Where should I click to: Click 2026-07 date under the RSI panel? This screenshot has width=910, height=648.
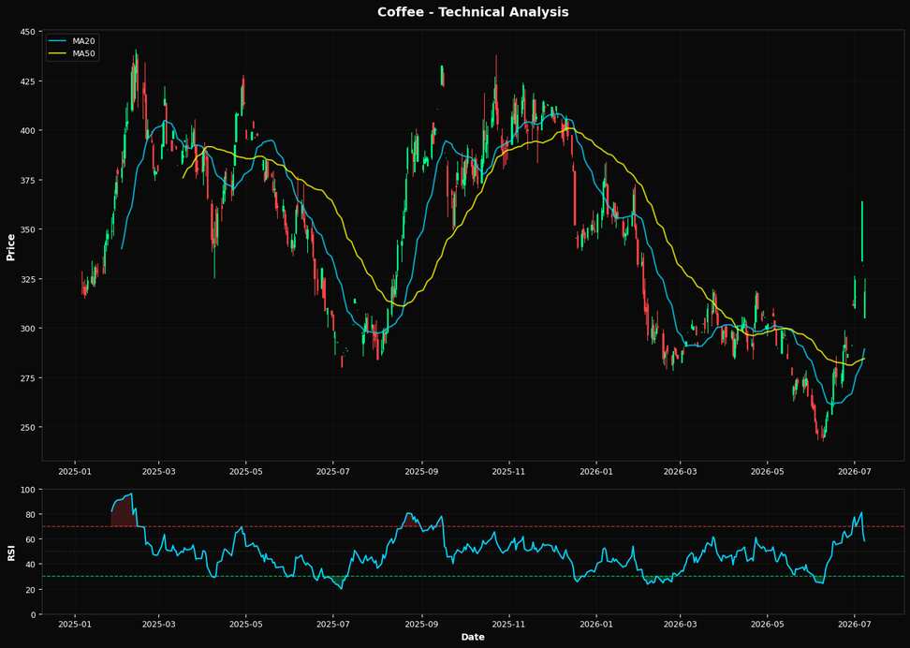pyautogui.click(x=854, y=626)
